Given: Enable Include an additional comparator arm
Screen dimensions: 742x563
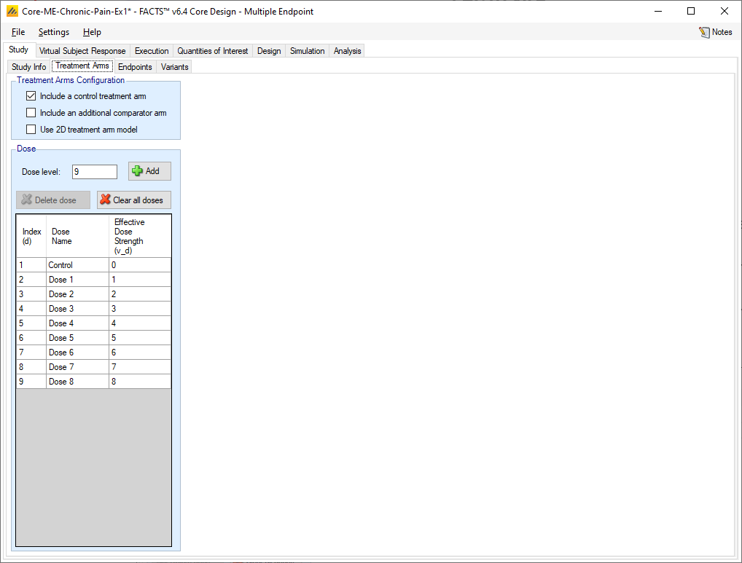Looking at the screenshot, I should click(x=31, y=113).
